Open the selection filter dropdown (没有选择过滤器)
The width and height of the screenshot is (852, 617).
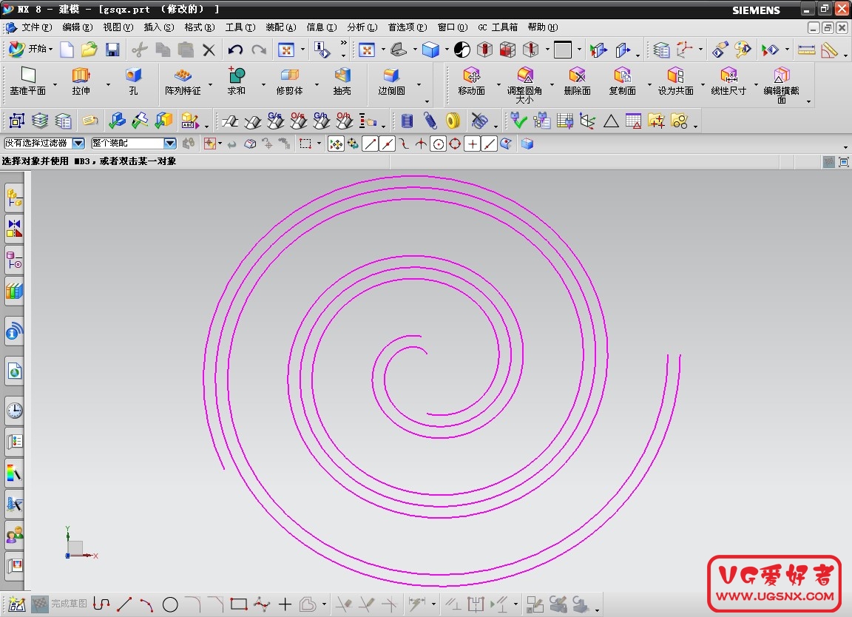[78, 144]
